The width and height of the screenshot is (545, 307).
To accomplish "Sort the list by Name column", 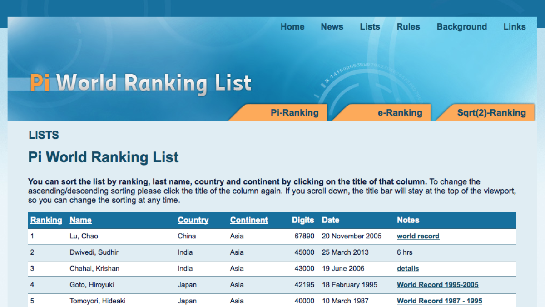I will click(x=80, y=220).
